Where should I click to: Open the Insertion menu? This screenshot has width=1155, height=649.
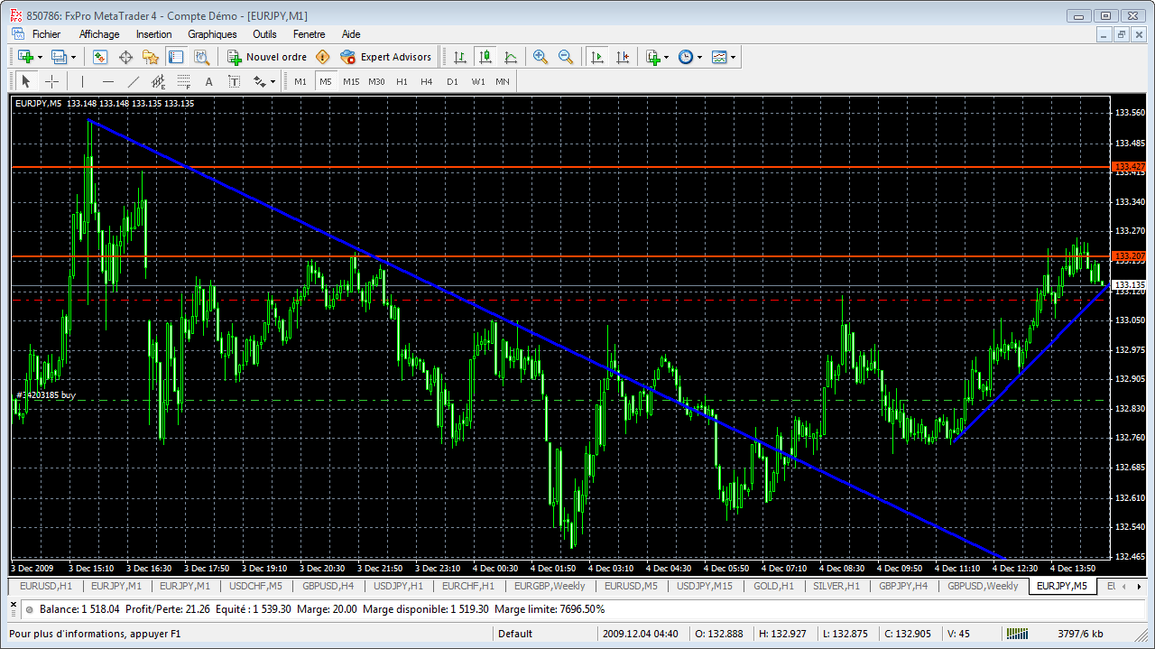153,34
